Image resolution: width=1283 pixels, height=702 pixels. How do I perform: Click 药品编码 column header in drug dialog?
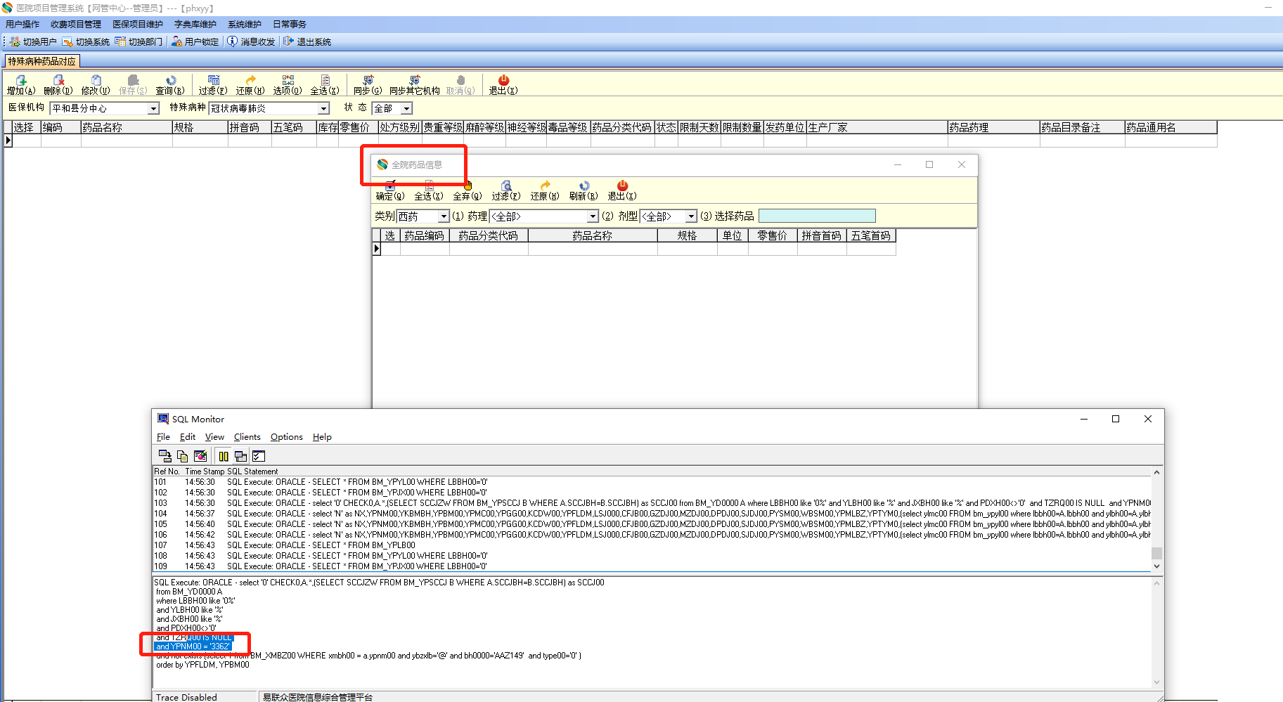(x=425, y=236)
